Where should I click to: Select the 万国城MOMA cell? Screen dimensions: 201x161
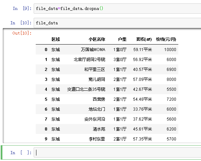(x=93, y=49)
